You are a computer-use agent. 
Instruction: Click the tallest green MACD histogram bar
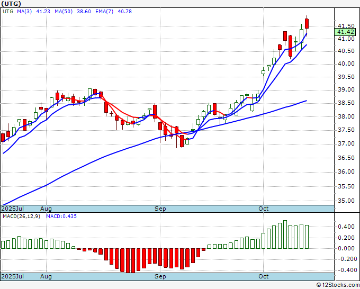(285, 234)
